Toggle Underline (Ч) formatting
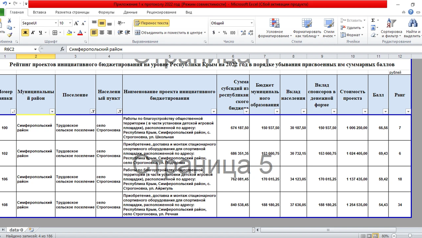The image size is (422, 238). tap(41, 33)
